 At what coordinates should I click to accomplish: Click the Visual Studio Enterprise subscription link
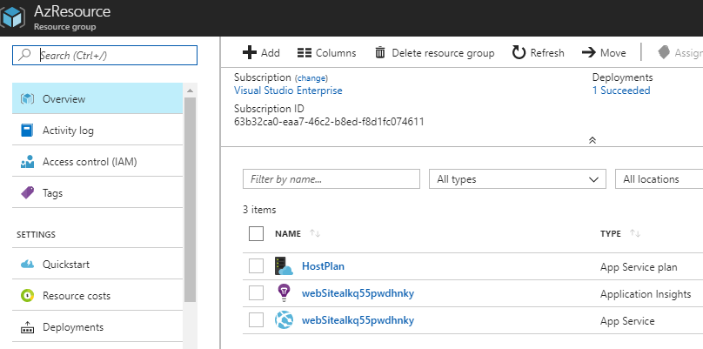288,91
